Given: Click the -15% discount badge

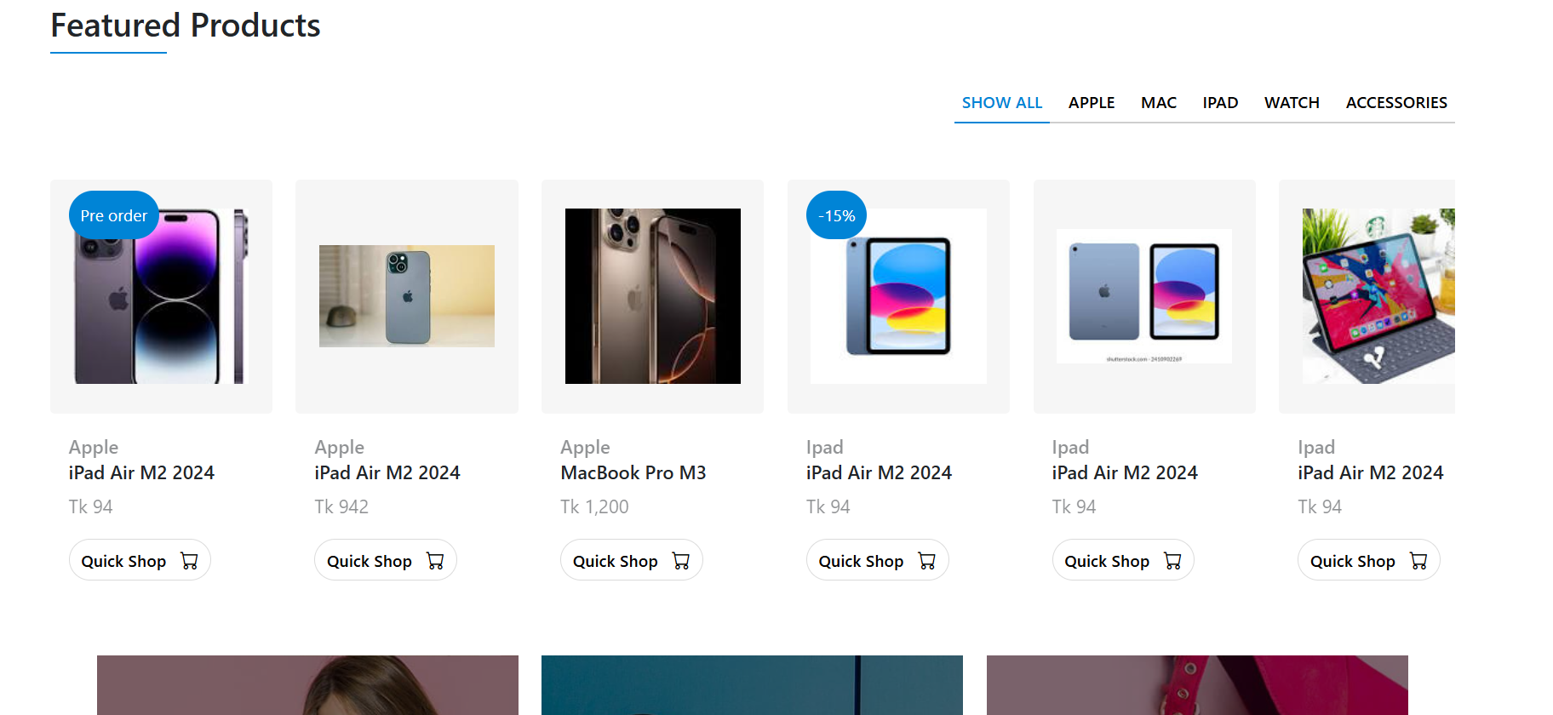Looking at the screenshot, I should pos(837,215).
